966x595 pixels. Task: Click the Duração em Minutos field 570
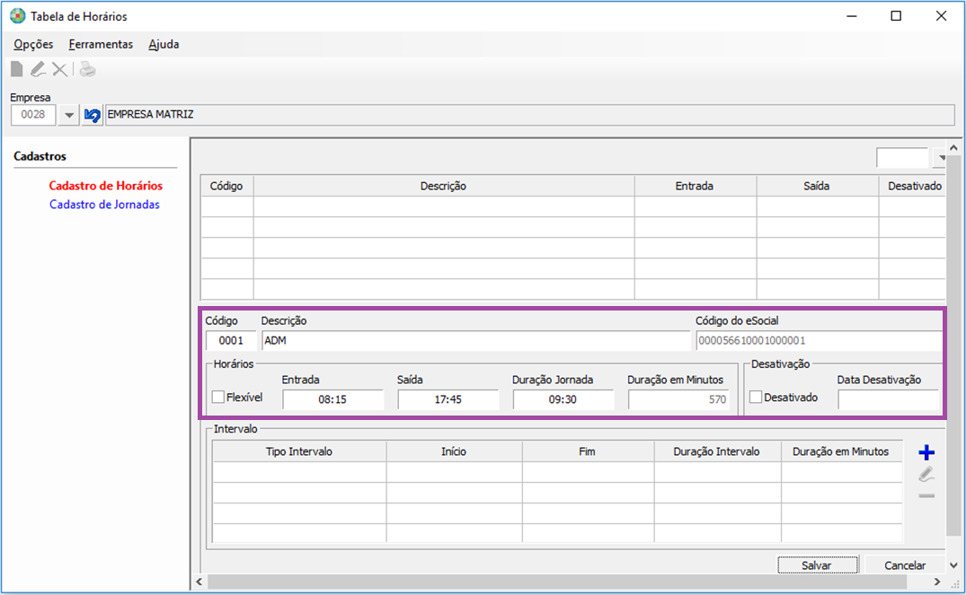678,399
